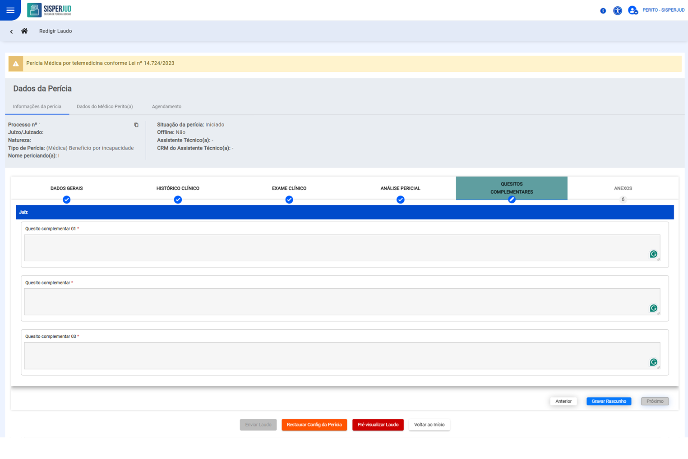Image resolution: width=688 pixels, height=459 pixels.
Task: Open the hamburger navigation menu
Action: [10, 10]
